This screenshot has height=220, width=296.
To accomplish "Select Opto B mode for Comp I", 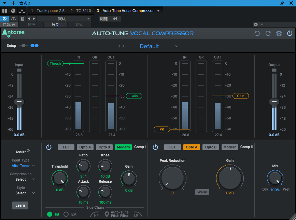I will click(104, 147).
